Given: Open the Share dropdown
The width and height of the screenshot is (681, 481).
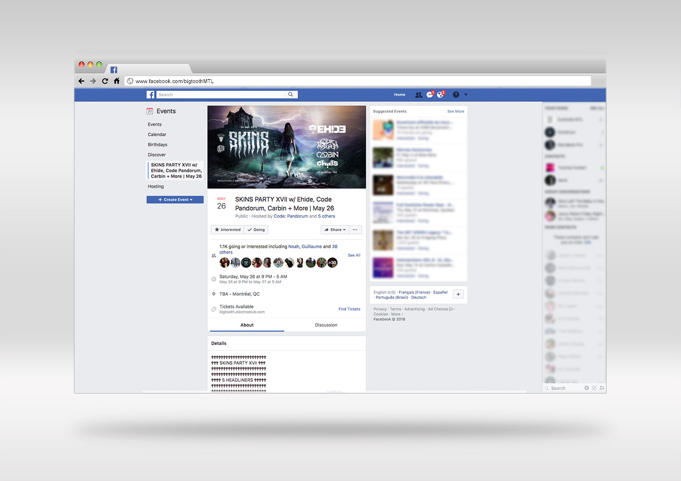Looking at the screenshot, I should 335,230.
